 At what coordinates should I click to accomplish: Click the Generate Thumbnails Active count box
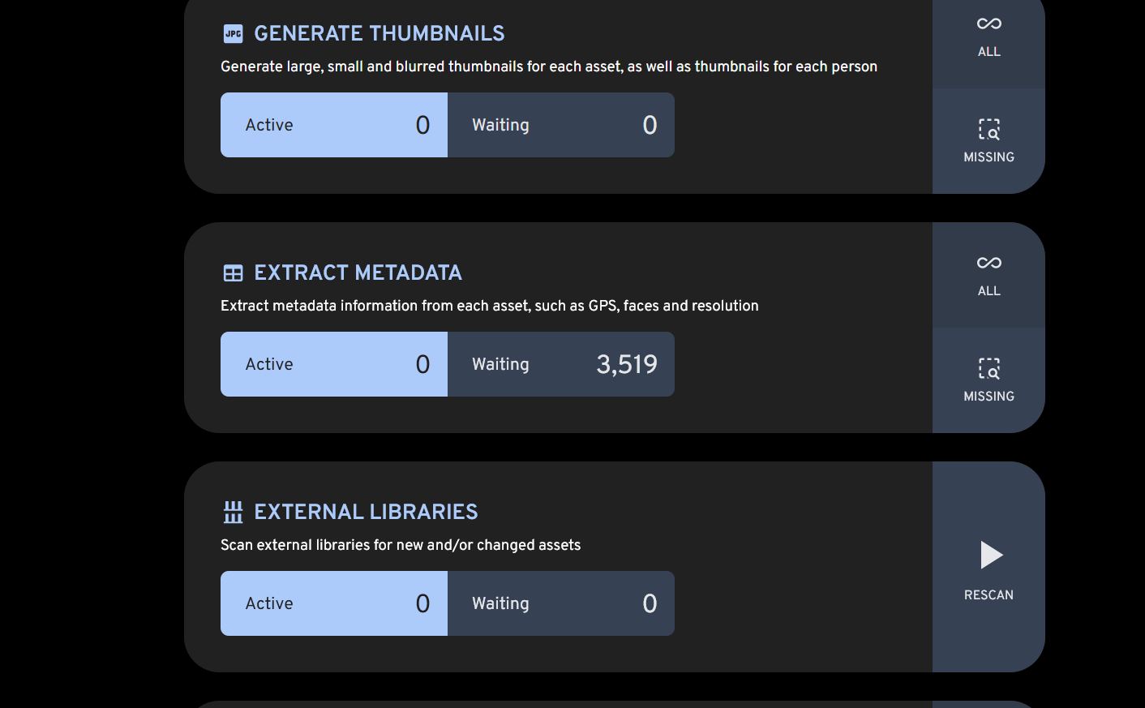click(334, 125)
